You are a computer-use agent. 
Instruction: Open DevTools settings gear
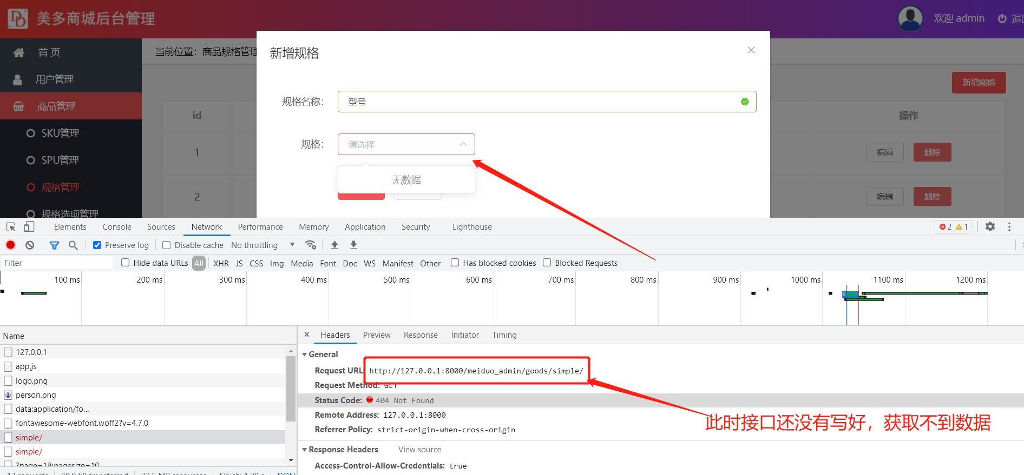tap(990, 227)
